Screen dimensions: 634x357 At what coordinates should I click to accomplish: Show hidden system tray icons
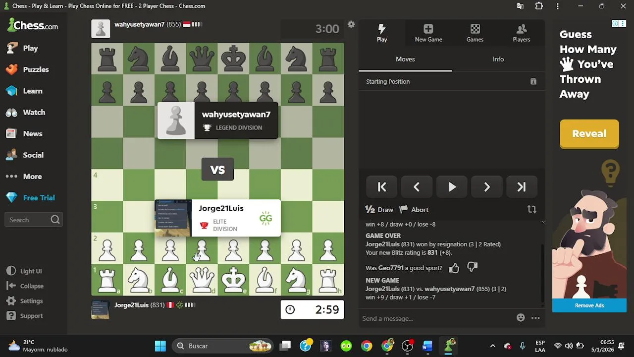tap(493, 346)
